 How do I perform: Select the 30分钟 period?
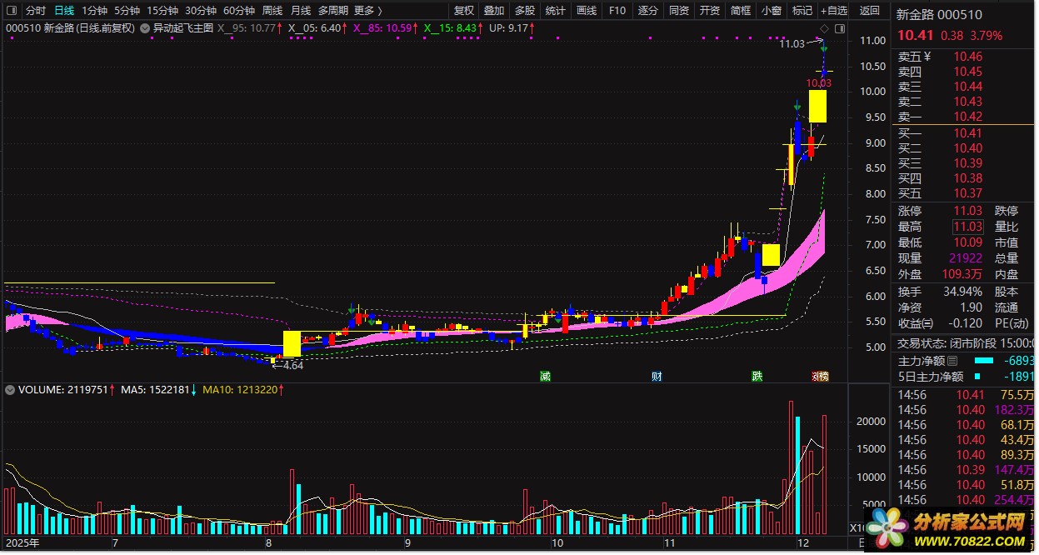click(201, 11)
